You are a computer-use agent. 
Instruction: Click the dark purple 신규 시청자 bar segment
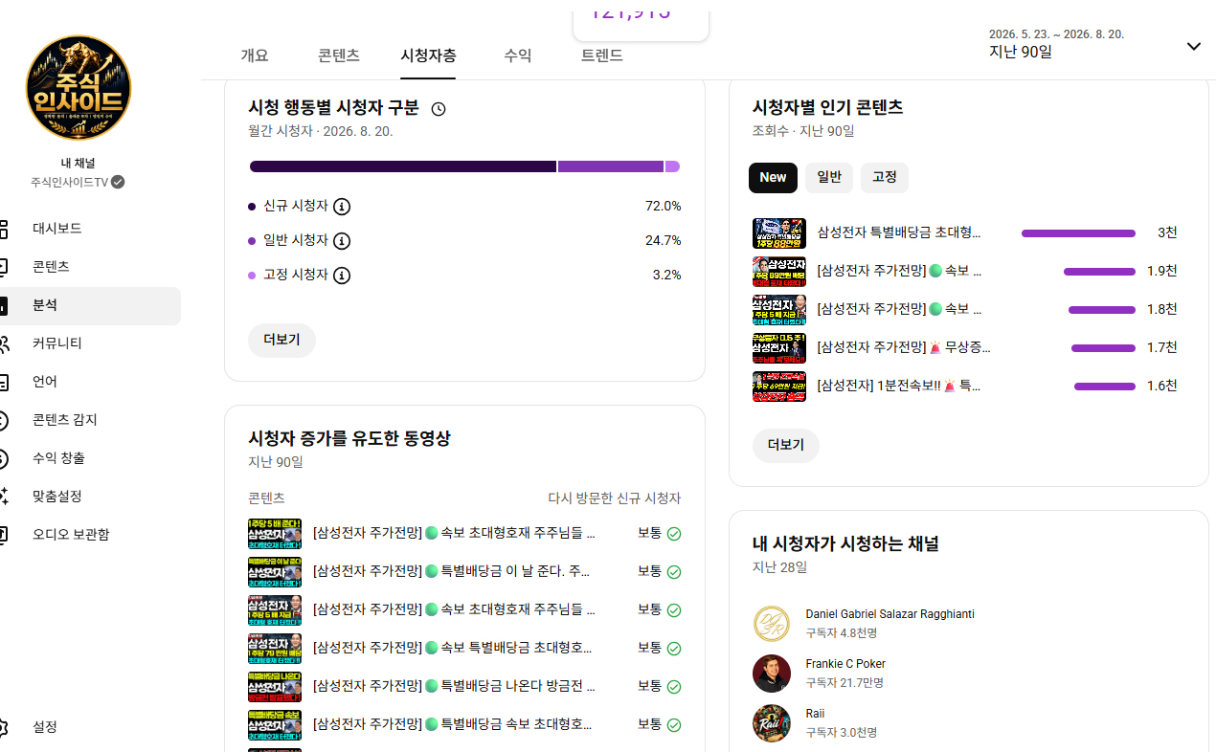pyautogui.click(x=403, y=166)
